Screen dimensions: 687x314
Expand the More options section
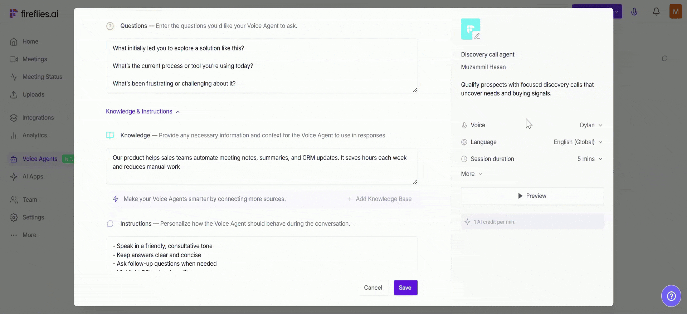(471, 173)
